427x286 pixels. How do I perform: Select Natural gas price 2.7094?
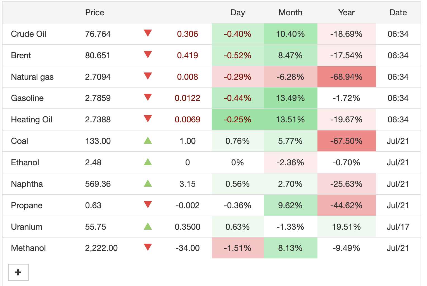(98, 77)
